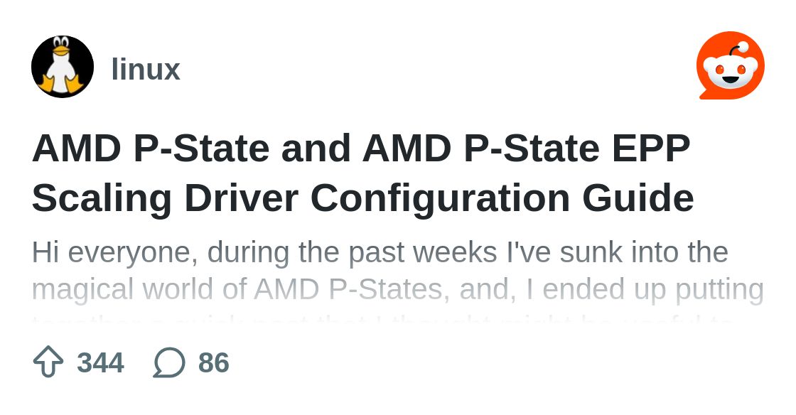Upvote the post with the arrow icon
This screenshot has width=796, height=415.
[x=48, y=362]
